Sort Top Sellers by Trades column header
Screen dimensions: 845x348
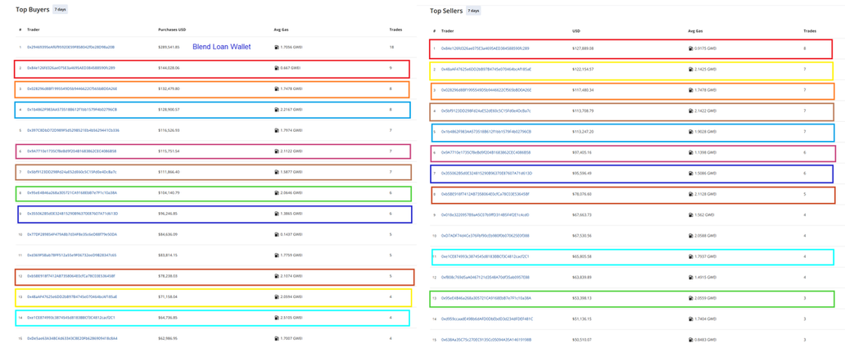click(x=810, y=31)
